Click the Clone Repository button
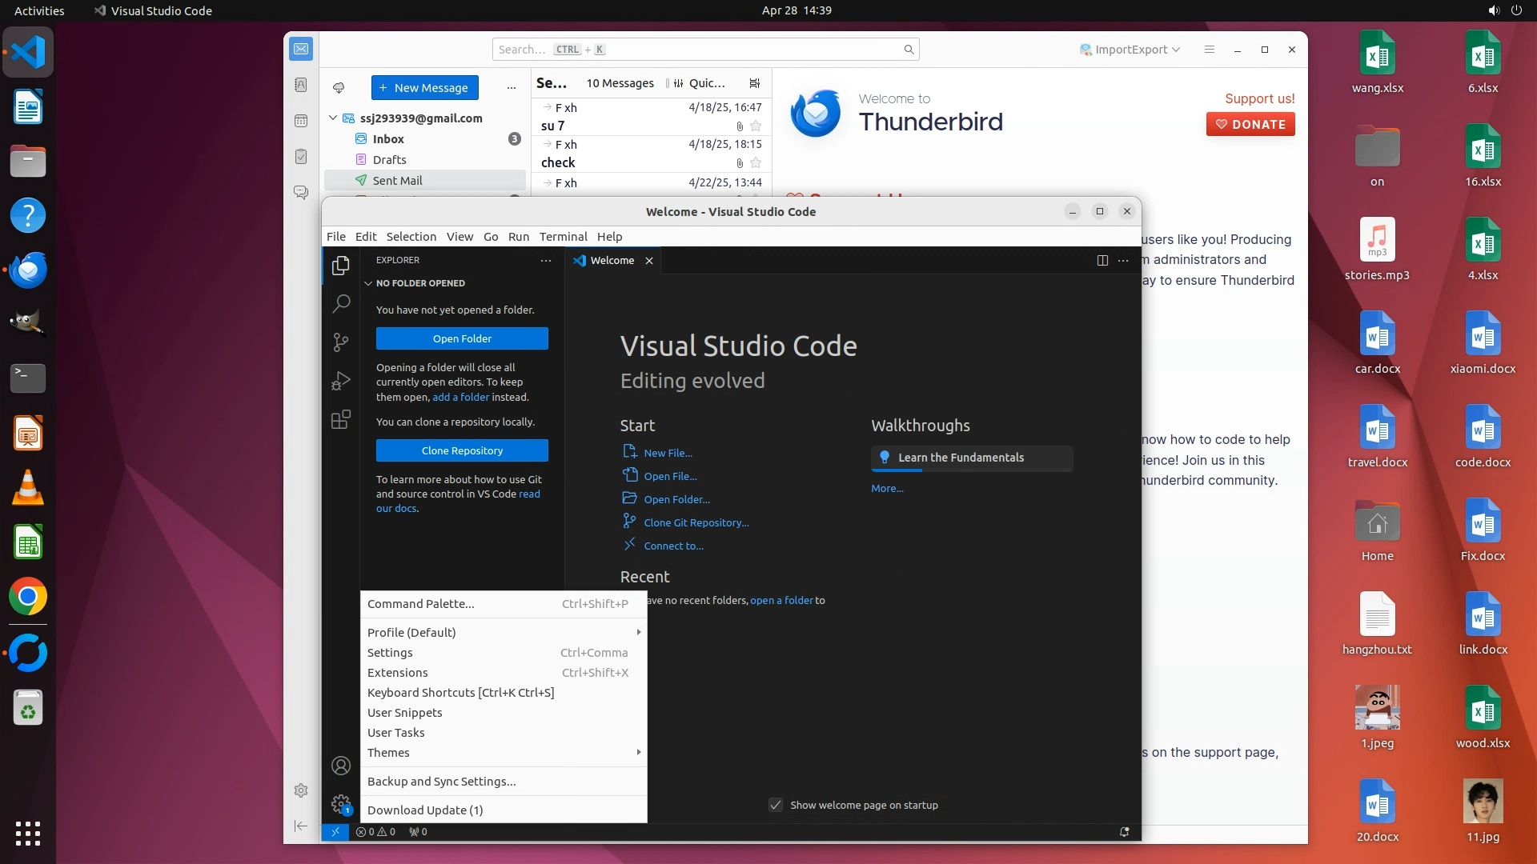Viewport: 1537px width, 864px height. 462,450
